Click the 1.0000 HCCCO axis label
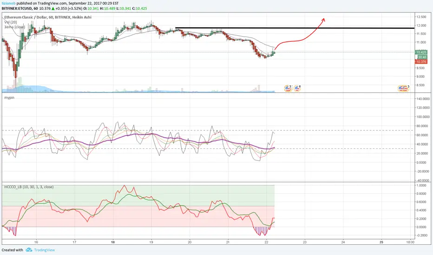 coord(421,185)
